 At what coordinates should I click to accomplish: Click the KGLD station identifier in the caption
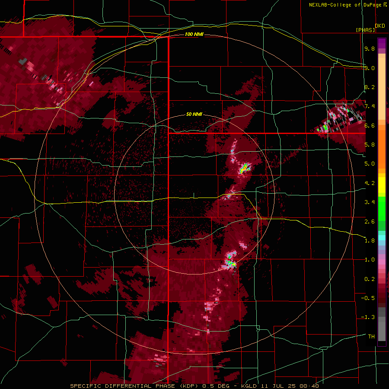pos(249,386)
